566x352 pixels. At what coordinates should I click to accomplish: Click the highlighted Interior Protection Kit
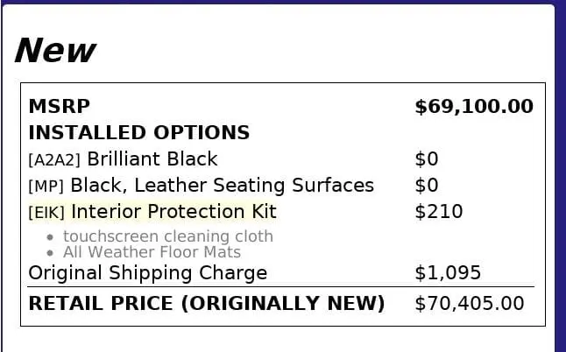click(174, 211)
